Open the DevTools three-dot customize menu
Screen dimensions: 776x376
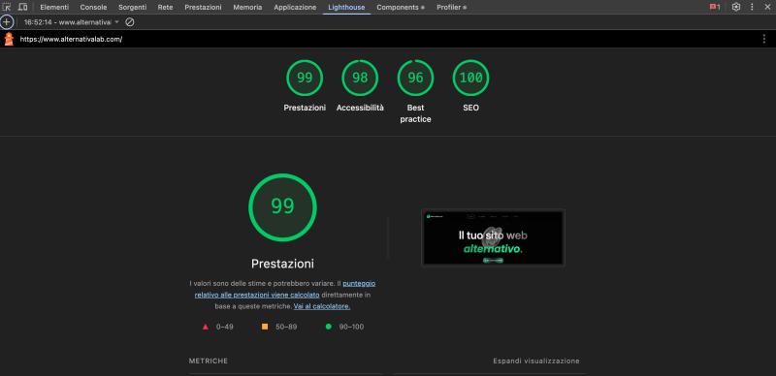(752, 7)
